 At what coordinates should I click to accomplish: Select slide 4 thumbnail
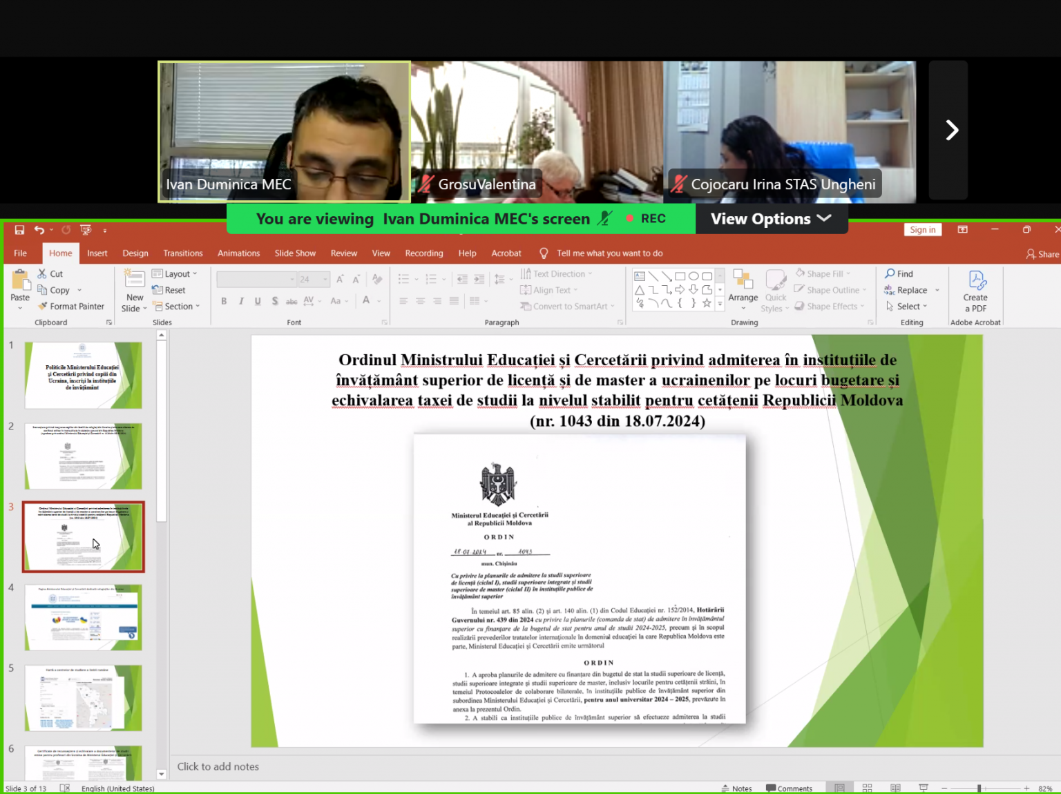pyautogui.click(x=84, y=617)
